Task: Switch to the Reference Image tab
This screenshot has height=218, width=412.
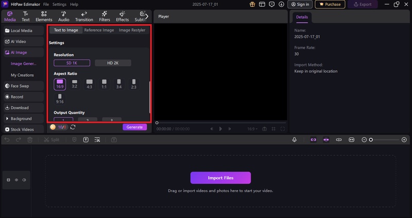Action: [99, 30]
